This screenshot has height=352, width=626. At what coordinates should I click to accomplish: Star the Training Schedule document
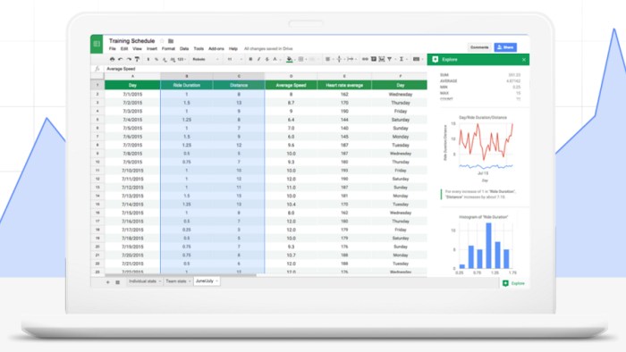coord(162,41)
